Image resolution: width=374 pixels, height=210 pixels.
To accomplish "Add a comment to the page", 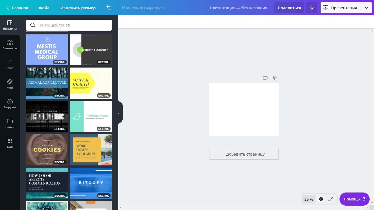I will click(265, 78).
